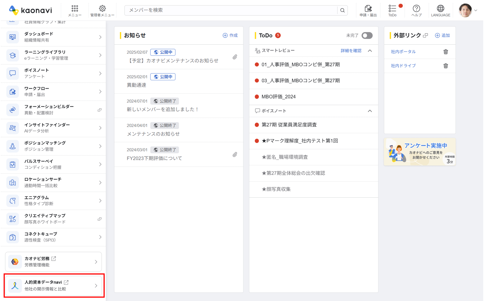Collapse the スマートレビュー section

pos(370,51)
